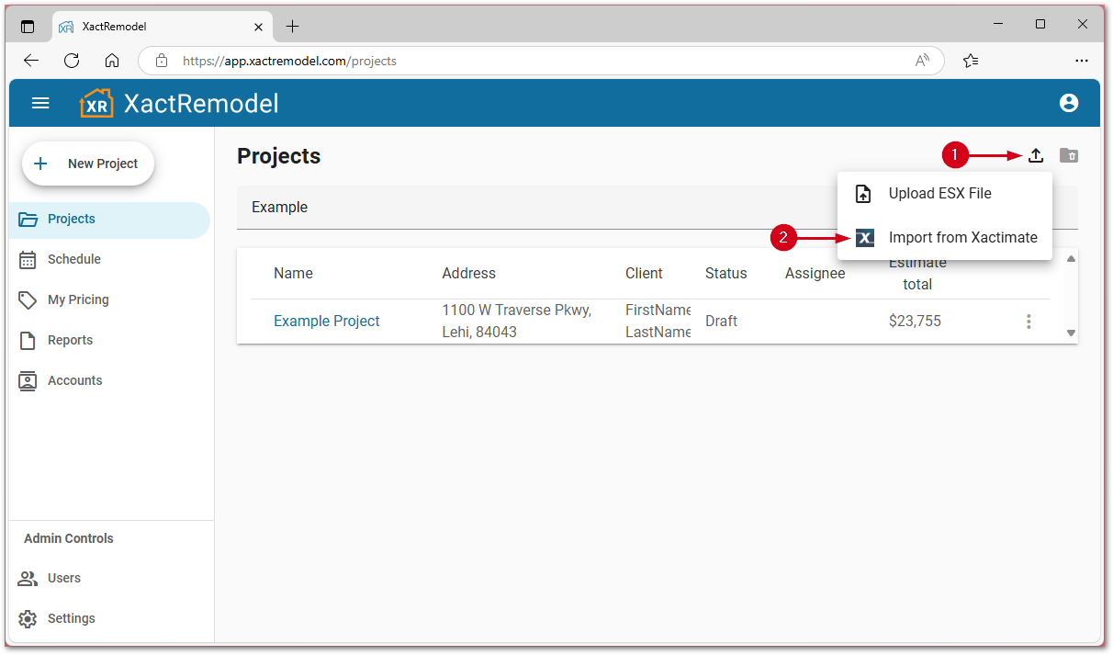Click the $23,755 estimate total
The width and height of the screenshot is (1113, 655).
[915, 322]
